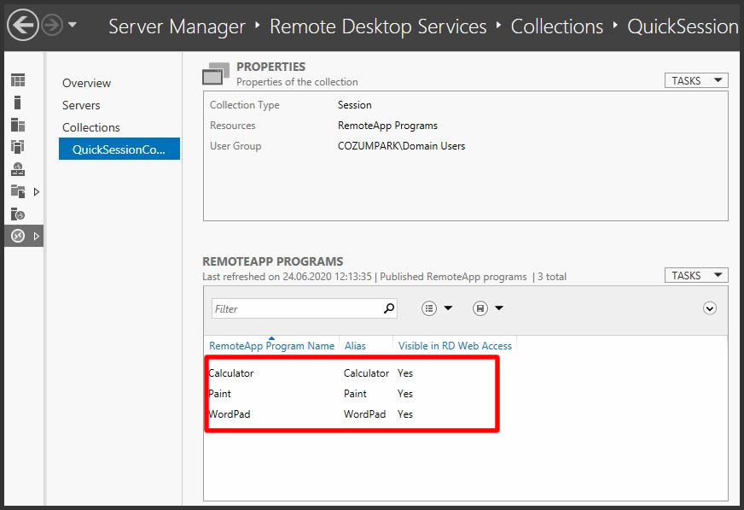This screenshot has width=744, height=510.
Task: Click the Paint alias cell
Action: pos(356,394)
